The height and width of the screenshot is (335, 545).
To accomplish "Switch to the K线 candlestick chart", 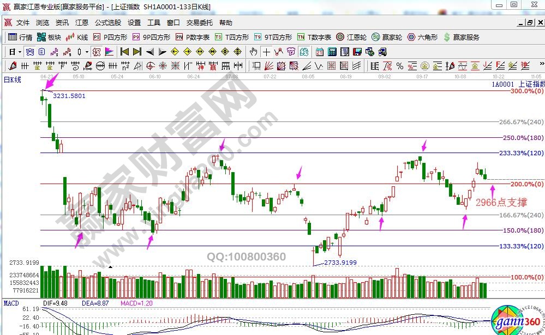I will 77,37.
